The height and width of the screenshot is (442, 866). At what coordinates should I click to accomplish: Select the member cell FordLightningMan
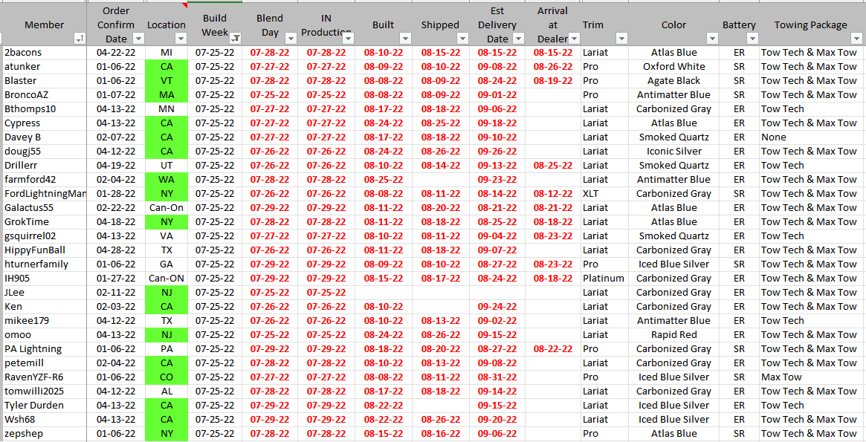tap(45, 194)
